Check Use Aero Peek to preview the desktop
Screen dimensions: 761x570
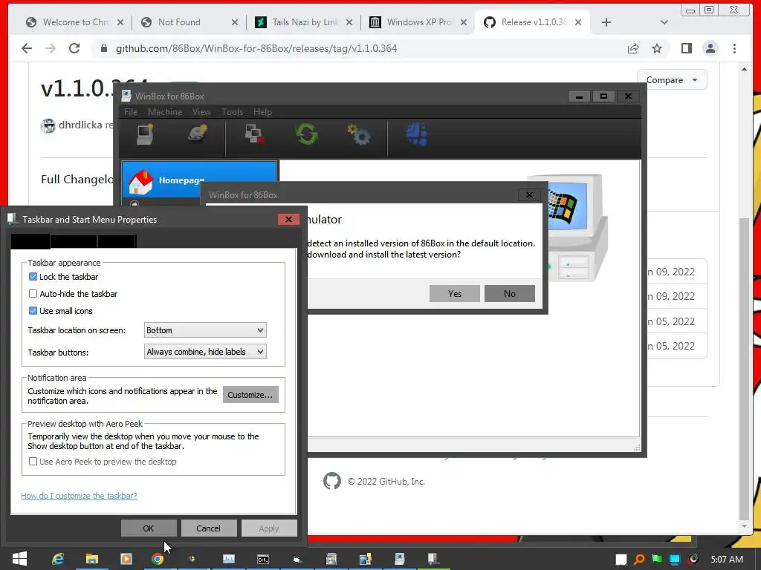pos(33,462)
